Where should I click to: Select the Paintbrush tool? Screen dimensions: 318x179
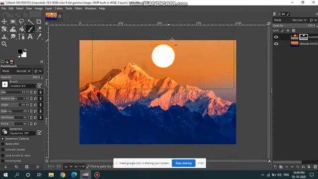click(30, 29)
